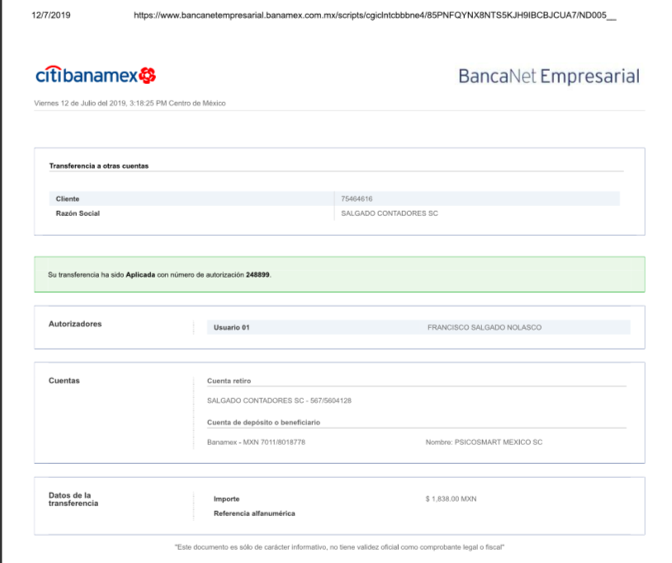The image size is (672, 563).
Task: Select withdrawal account SALGADO CONTADORES SC - 567/5604128
Action: click(279, 401)
